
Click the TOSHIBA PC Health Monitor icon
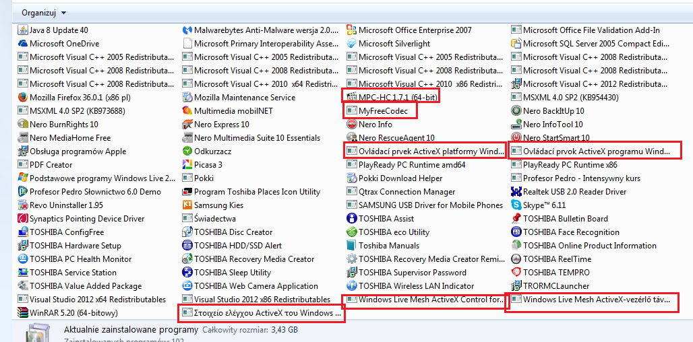tap(22, 259)
